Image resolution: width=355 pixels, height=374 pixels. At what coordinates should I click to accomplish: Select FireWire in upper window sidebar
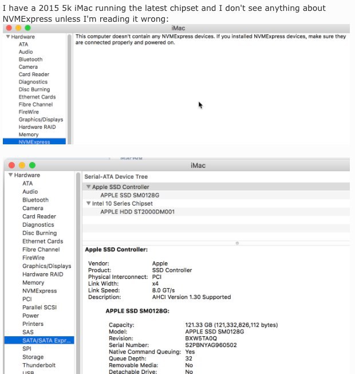coord(29,112)
